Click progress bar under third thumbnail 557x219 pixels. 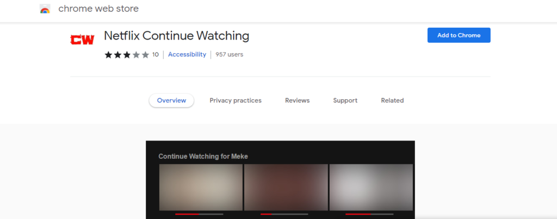pos(369,214)
